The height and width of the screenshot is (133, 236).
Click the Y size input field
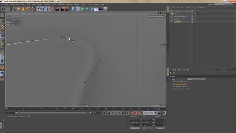pyautogui.click(x=147, y=122)
